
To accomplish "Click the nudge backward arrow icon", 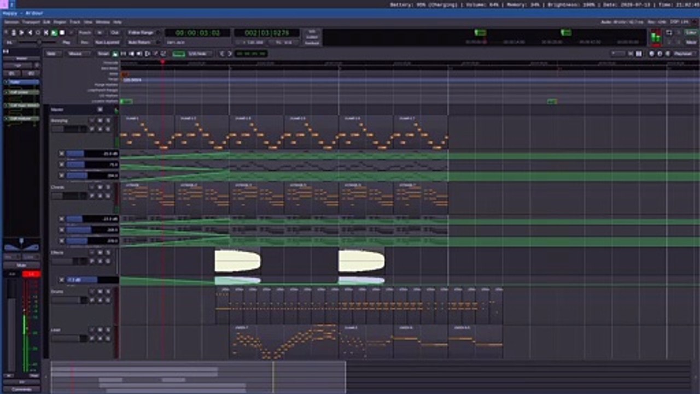I will point(222,54).
